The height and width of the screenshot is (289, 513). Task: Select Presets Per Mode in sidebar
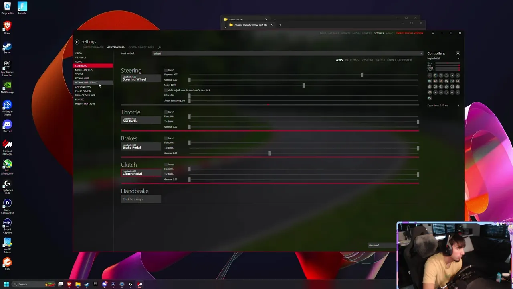tap(93, 104)
